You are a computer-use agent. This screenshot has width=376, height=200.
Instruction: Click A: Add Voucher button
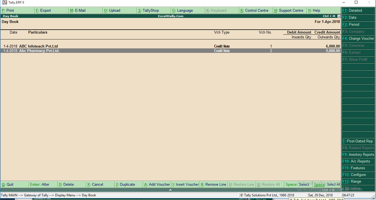157,185
